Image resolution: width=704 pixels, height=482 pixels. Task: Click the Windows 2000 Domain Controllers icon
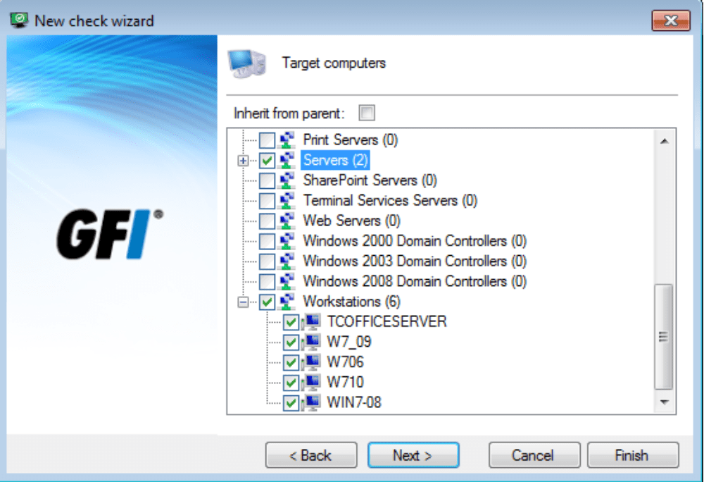[287, 241]
